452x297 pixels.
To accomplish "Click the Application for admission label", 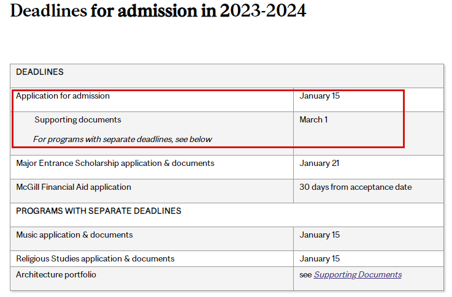I will [x=63, y=96].
